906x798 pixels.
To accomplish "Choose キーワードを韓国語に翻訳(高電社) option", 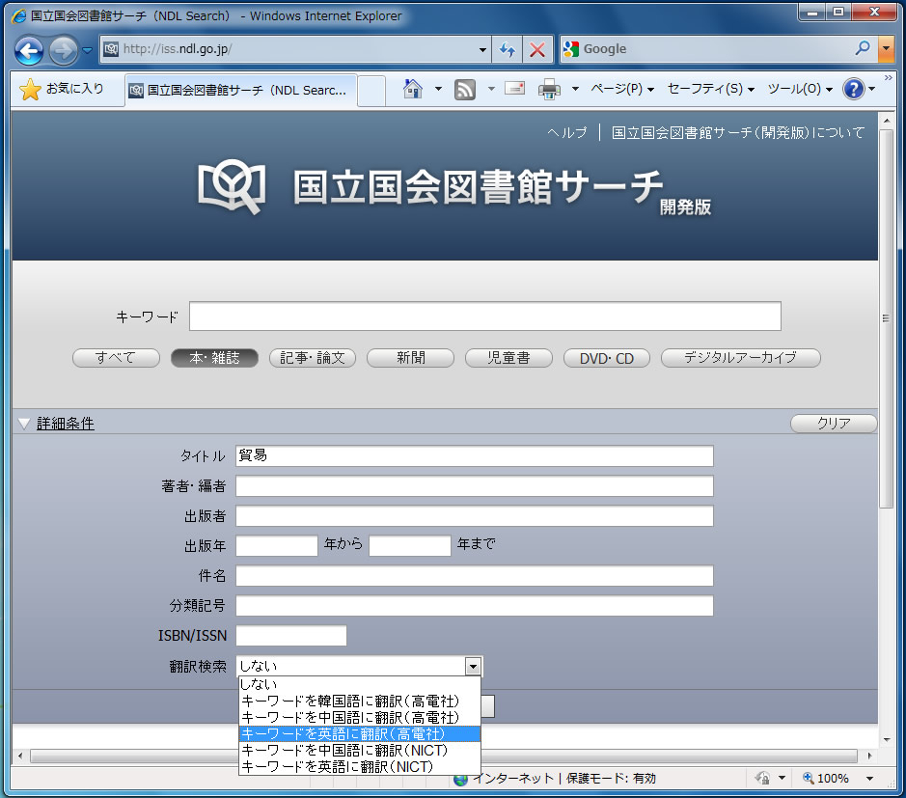I will (x=359, y=701).
